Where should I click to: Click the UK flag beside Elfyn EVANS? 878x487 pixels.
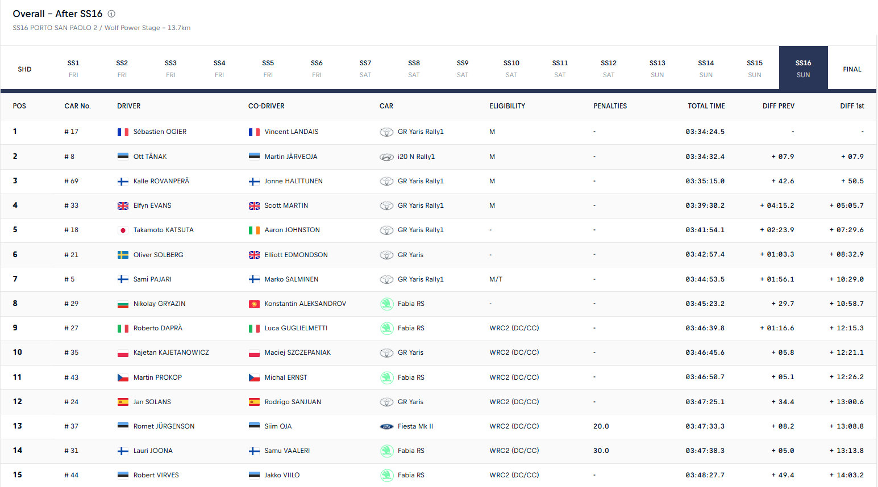tap(123, 206)
